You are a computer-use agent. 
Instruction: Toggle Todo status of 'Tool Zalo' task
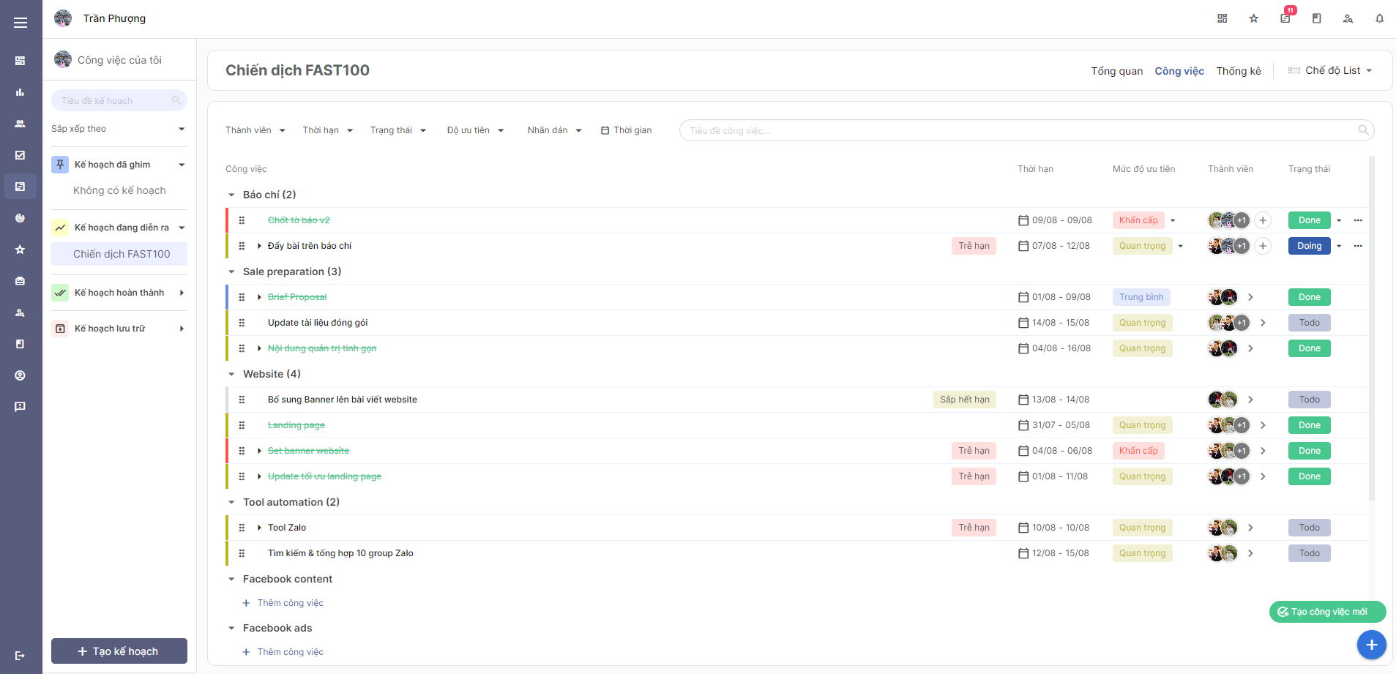1309,528
